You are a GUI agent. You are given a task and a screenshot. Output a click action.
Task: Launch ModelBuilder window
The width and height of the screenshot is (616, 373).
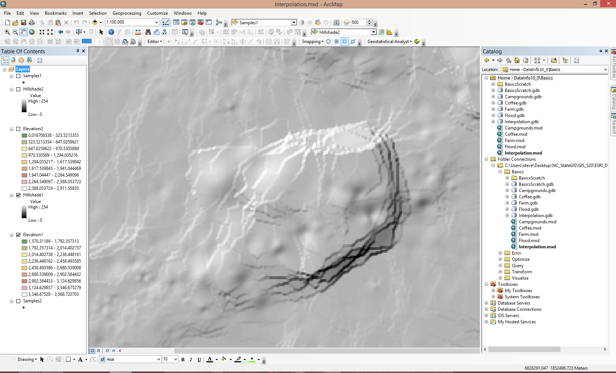219,22
